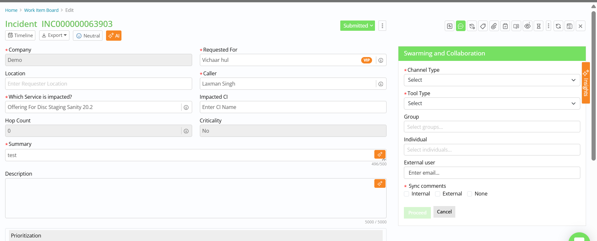This screenshot has width=597, height=241.
Task: Open the Timeline view
Action: [x=21, y=35]
